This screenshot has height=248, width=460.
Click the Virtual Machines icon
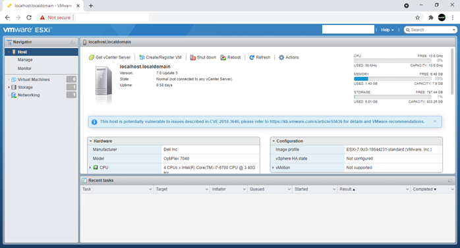pyautogui.click(x=14, y=80)
